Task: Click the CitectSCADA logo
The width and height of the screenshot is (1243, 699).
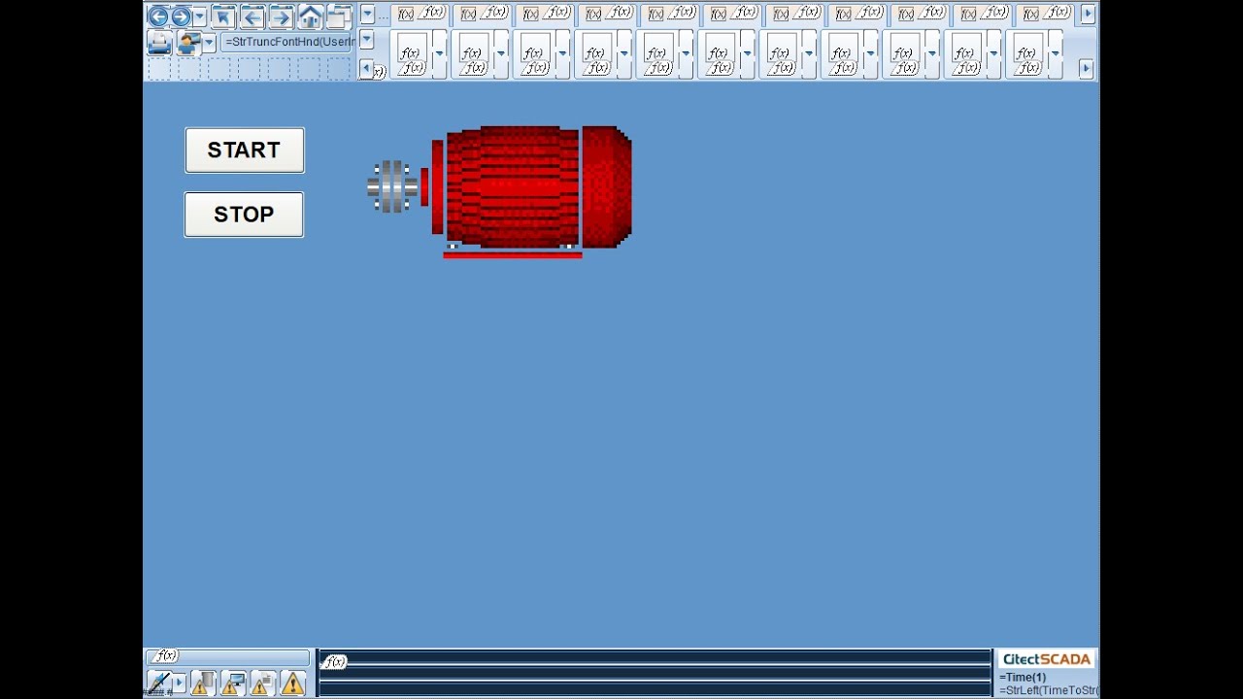Action: coord(1047,659)
